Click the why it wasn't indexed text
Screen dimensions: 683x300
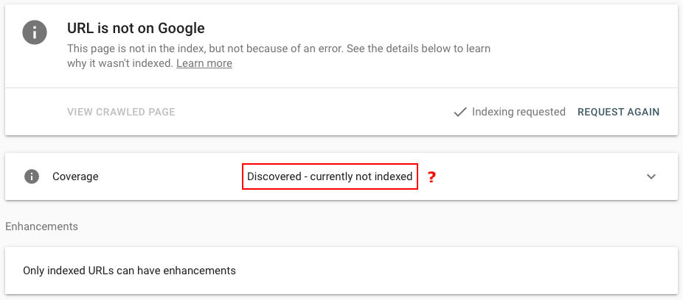pos(120,63)
